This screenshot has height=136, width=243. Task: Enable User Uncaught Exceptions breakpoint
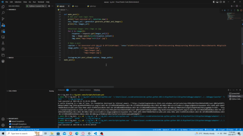[10, 127]
